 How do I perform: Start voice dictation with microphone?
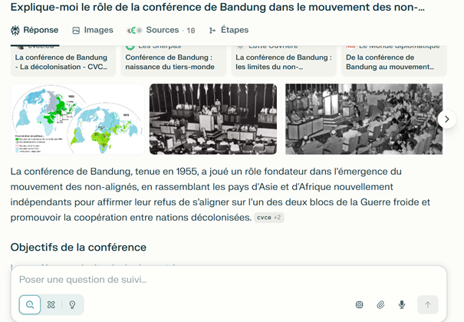[401, 304]
